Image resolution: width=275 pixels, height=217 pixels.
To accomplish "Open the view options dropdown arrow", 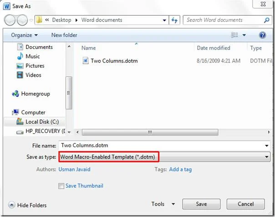I will point(244,35).
